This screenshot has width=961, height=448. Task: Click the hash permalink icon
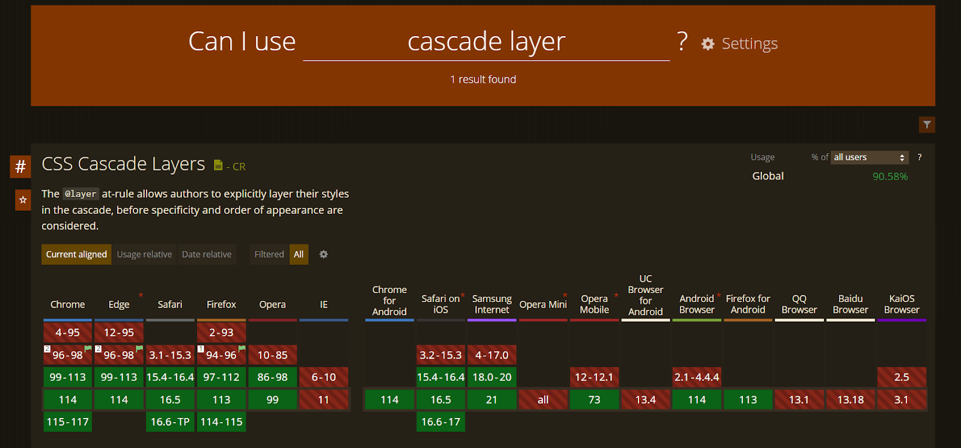[20, 166]
